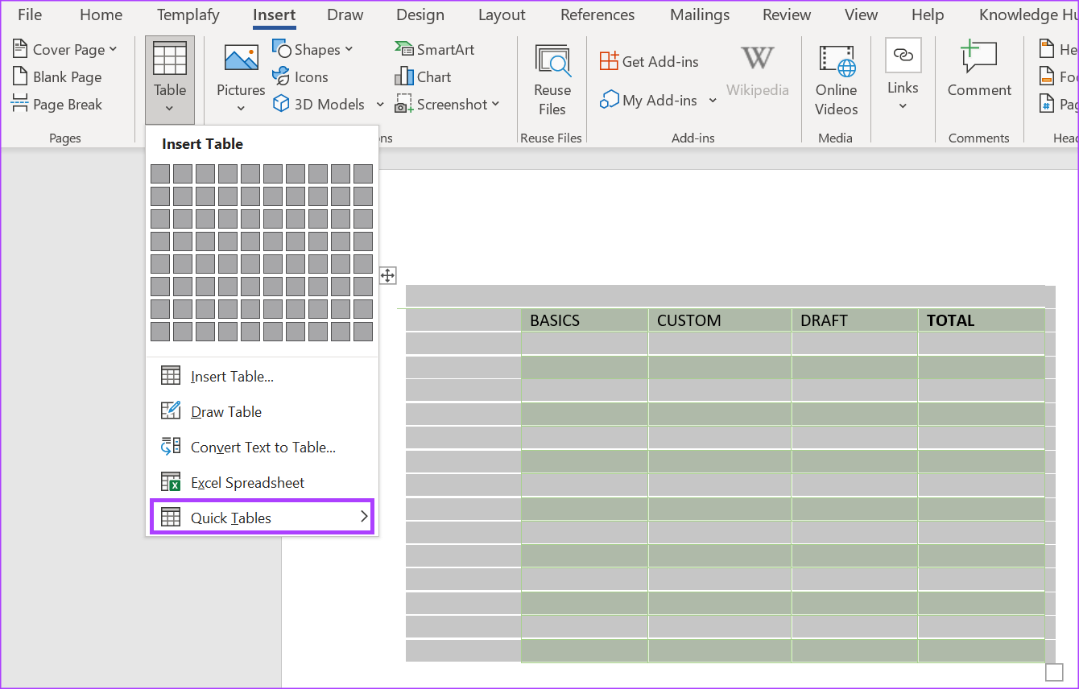This screenshot has width=1079, height=689.
Task: Expand the Screenshot dropdown
Action: pos(448,105)
